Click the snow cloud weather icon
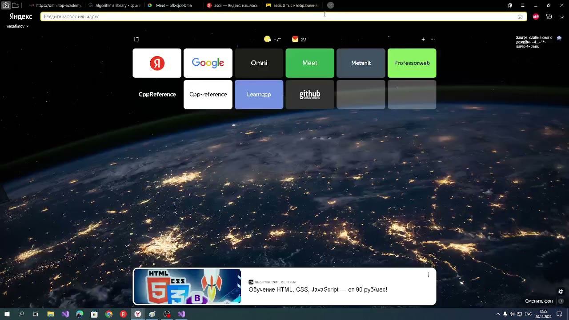This screenshot has height=320, width=569. pyautogui.click(x=559, y=38)
